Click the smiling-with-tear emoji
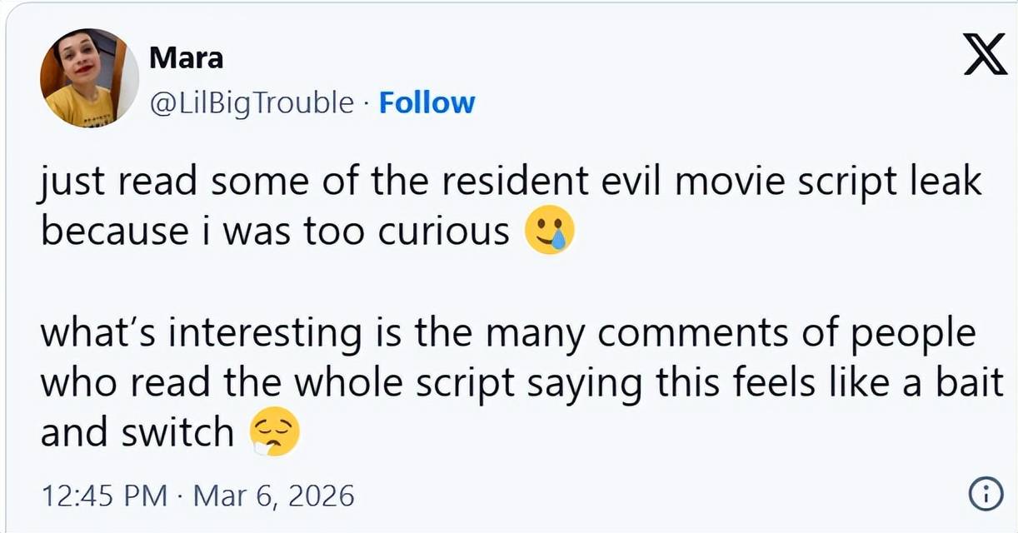This screenshot has height=533, width=1018. pyautogui.click(x=550, y=234)
